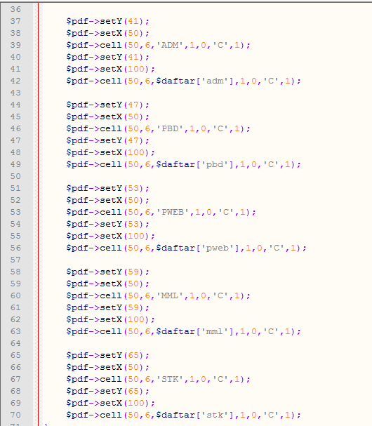
Task: Place cursor in setX(50) on line 38
Action: (x=121, y=33)
